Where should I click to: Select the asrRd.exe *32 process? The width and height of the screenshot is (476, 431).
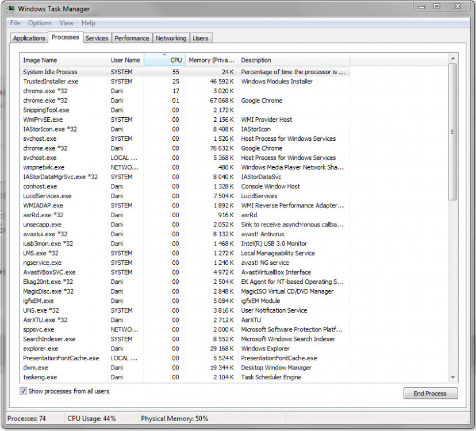[x=185, y=215]
